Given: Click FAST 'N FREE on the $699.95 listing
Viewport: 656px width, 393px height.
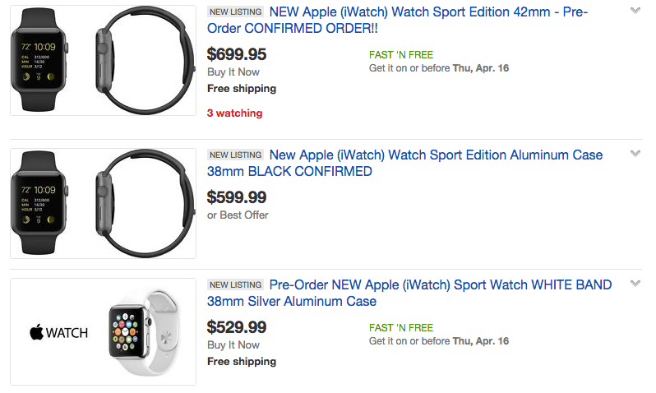Looking at the screenshot, I should click(x=401, y=54).
